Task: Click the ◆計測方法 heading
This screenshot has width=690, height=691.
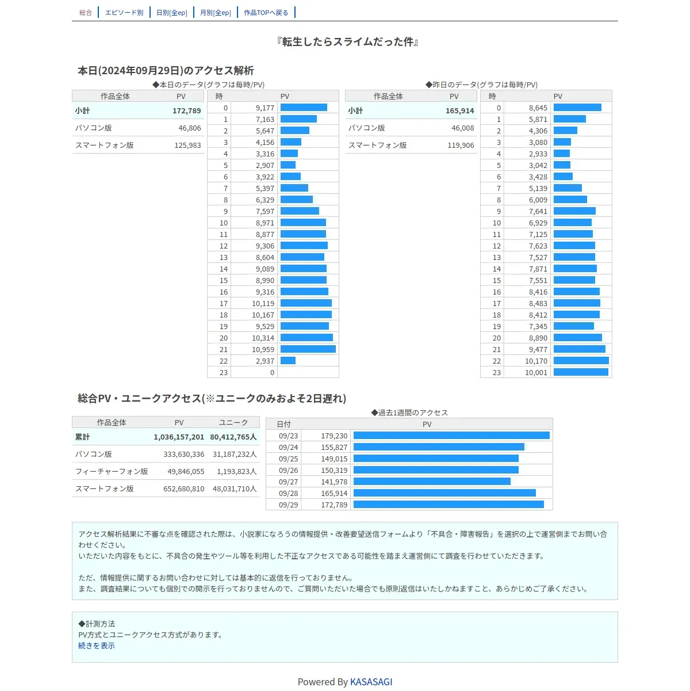Action: click(x=97, y=624)
